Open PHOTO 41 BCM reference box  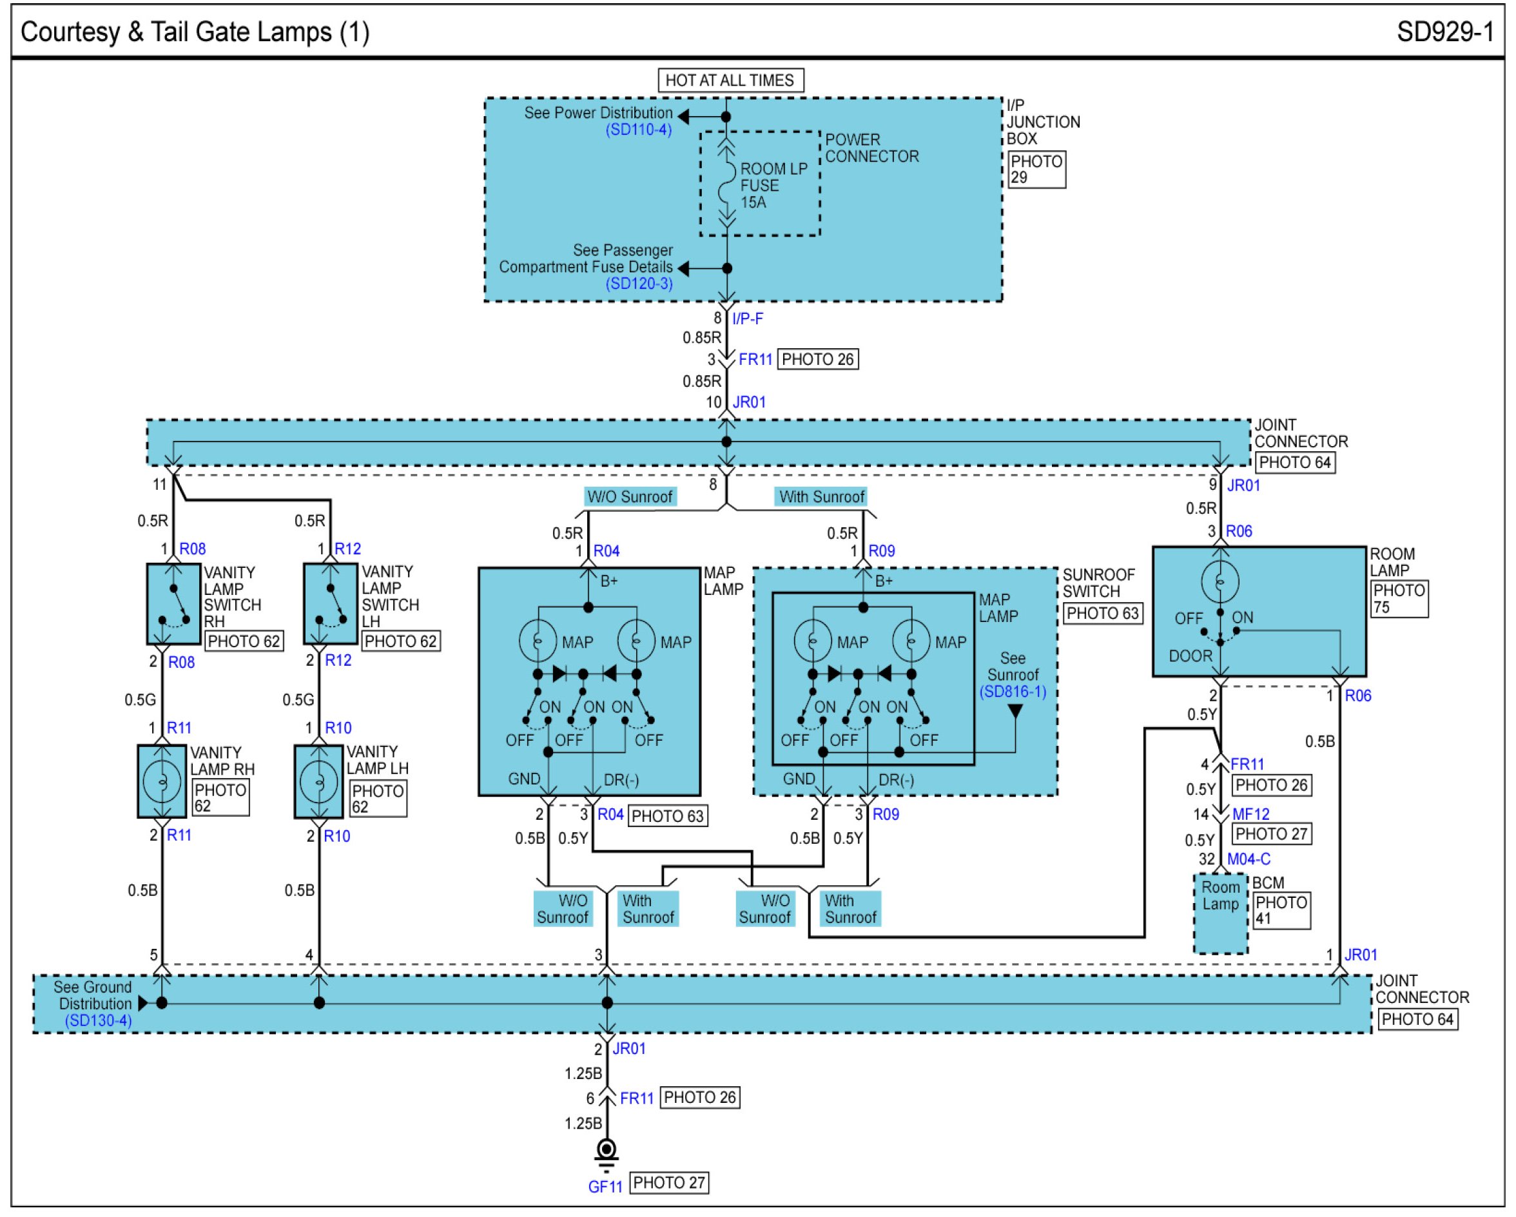[1281, 910]
